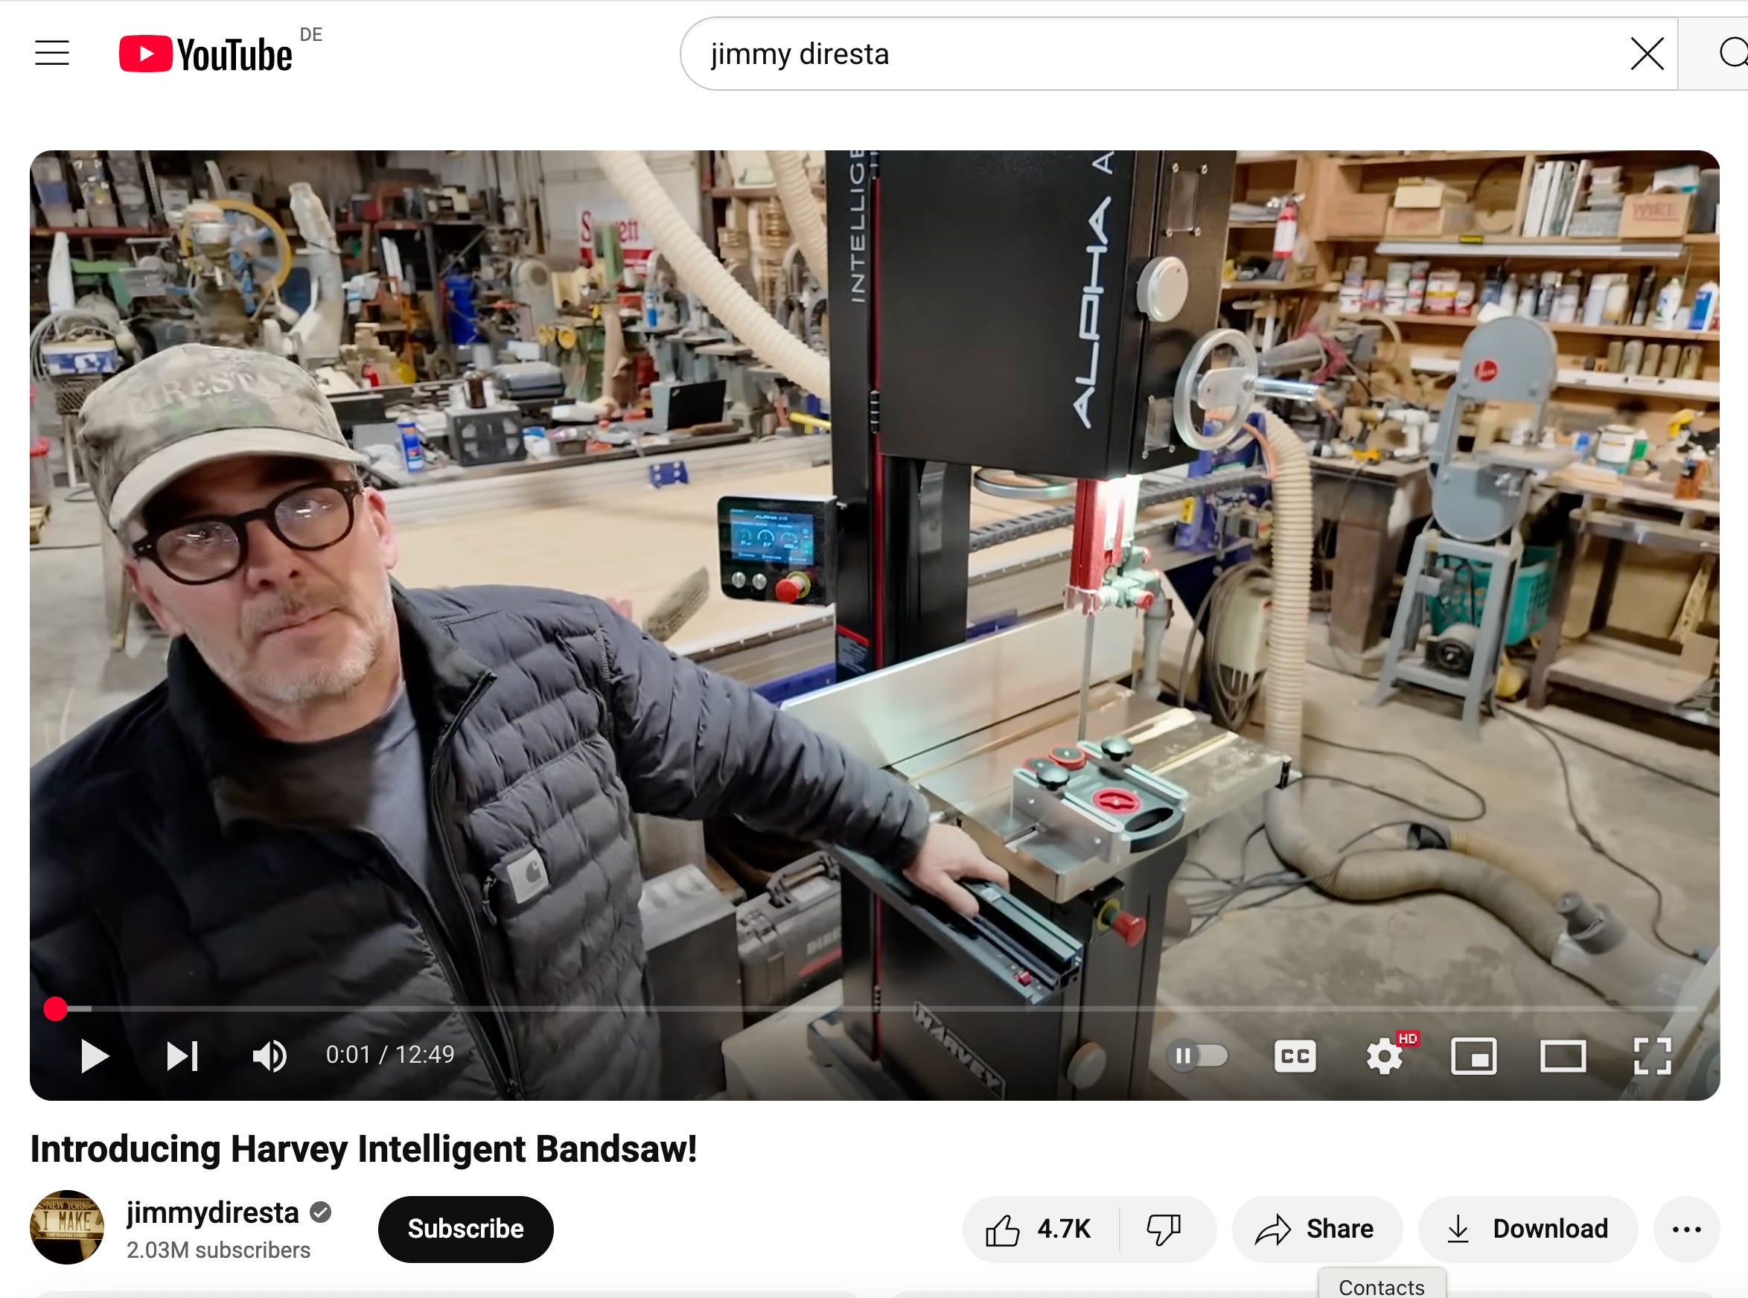Image resolution: width=1748 pixels, height=1298 pixels.
Task: Click the verified badge beside jimmydiresta
Action: (320, 1212)
